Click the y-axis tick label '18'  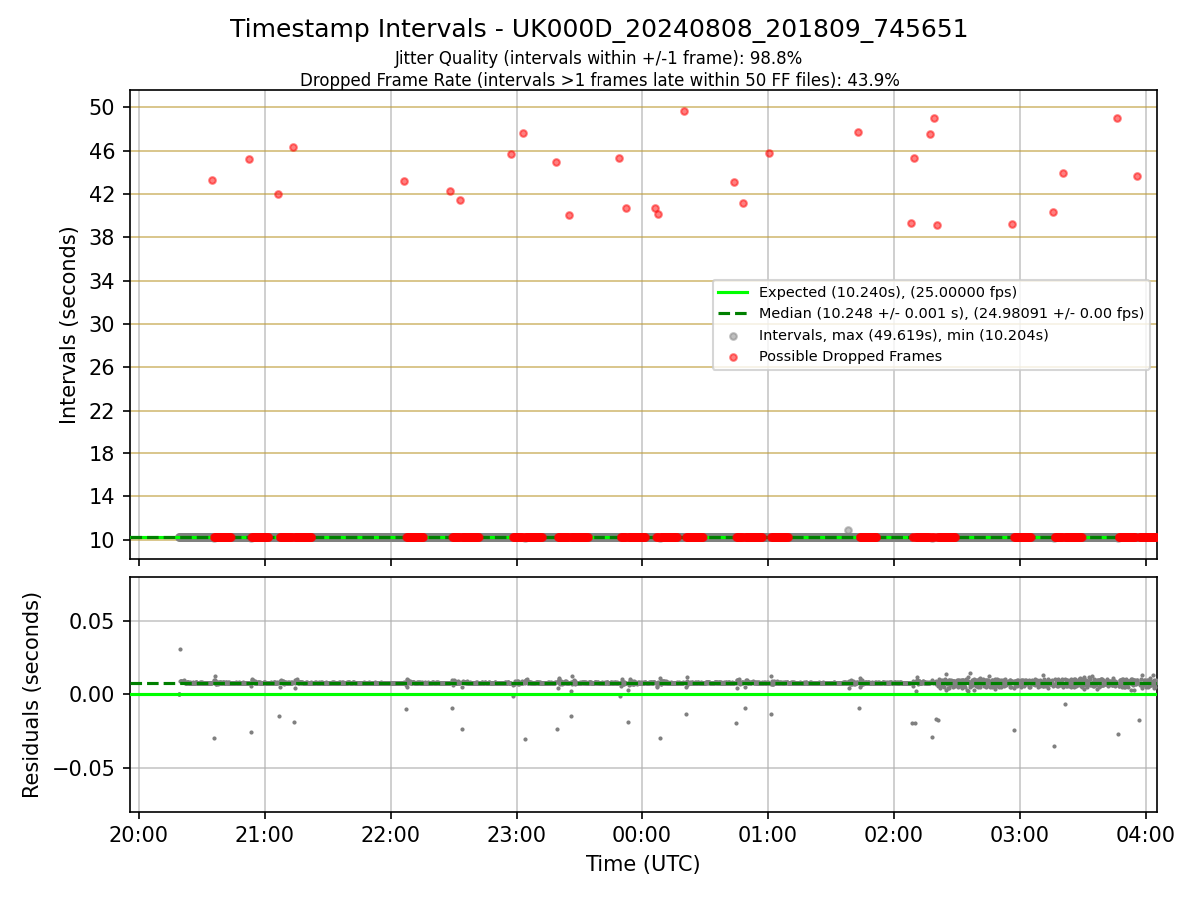pyautogui.click(x=102, y=453)
